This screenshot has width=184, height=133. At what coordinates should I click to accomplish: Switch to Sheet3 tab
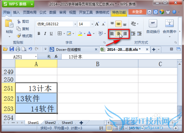(x=67, y=123)
